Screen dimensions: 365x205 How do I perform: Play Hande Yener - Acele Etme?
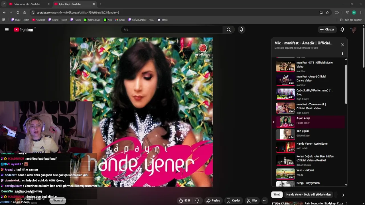coord(309,147)
